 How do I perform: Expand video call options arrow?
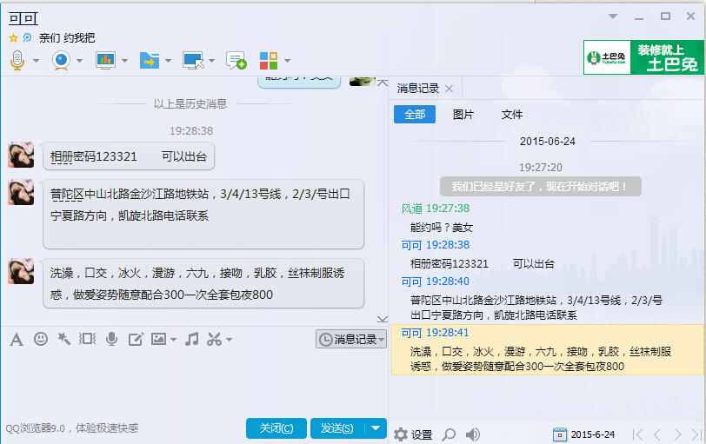[x=79, y=60]
